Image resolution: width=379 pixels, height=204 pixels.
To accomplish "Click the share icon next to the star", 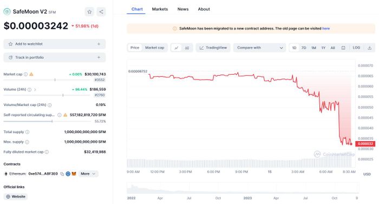I will click(101, 11).
